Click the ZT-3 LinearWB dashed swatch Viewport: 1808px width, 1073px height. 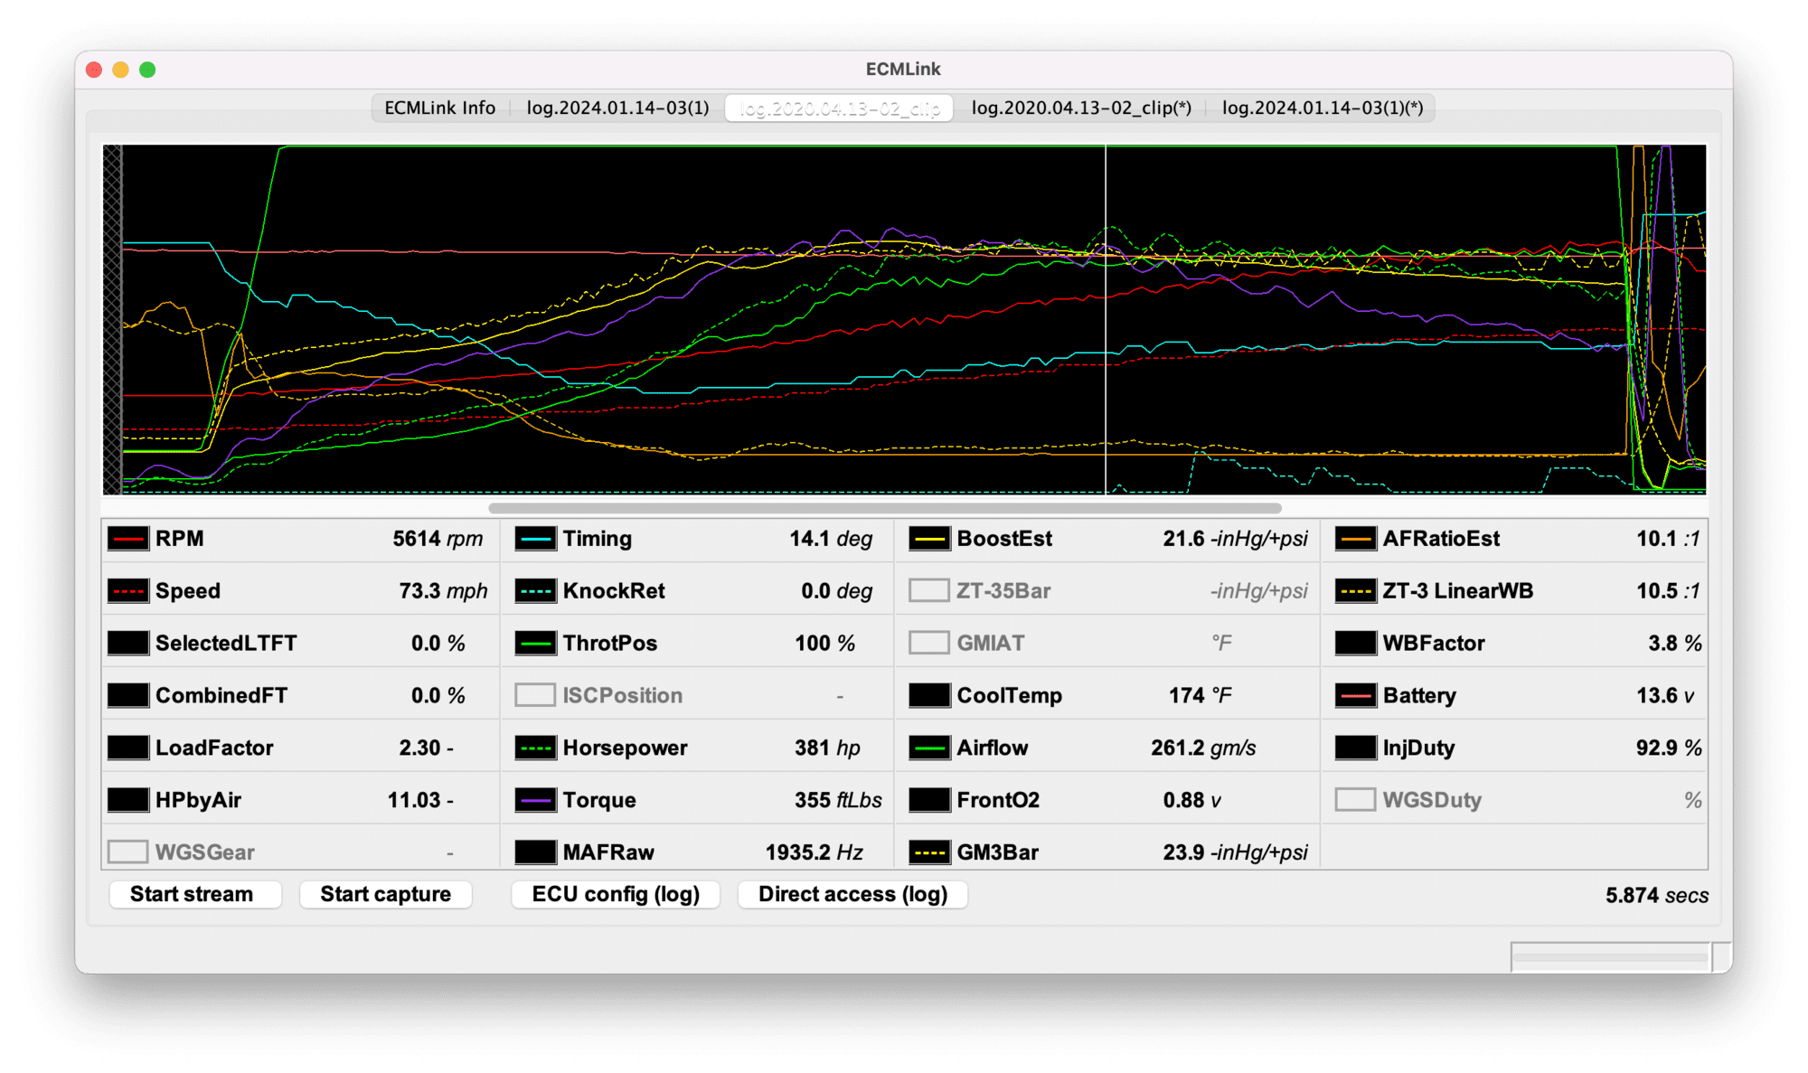(1355, 591)
